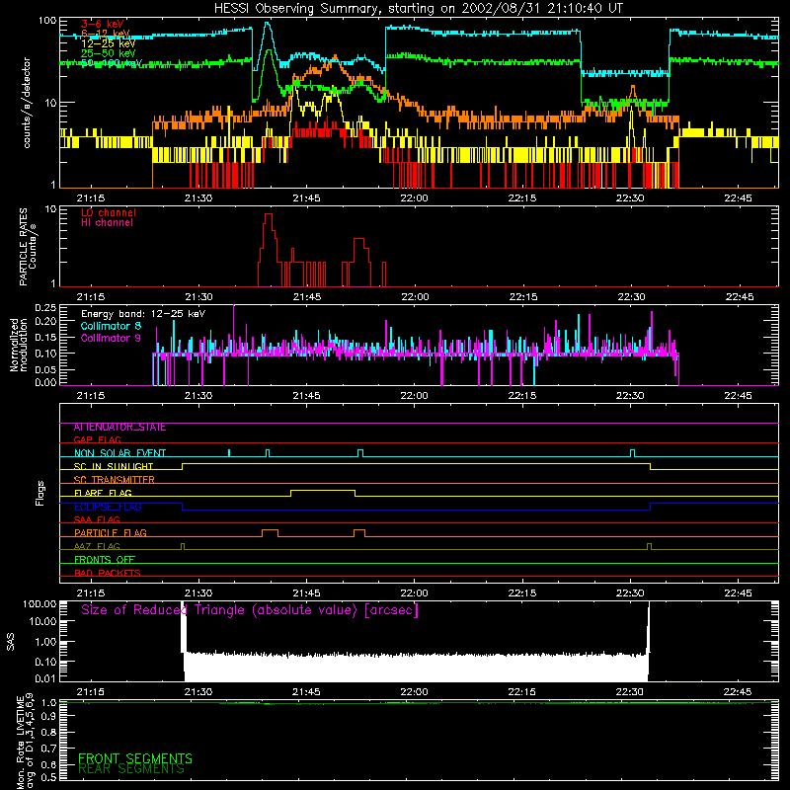This screenshot has height=790, width=790.
Task: Select the SAS vertical axis label
Action: [10, 641]
